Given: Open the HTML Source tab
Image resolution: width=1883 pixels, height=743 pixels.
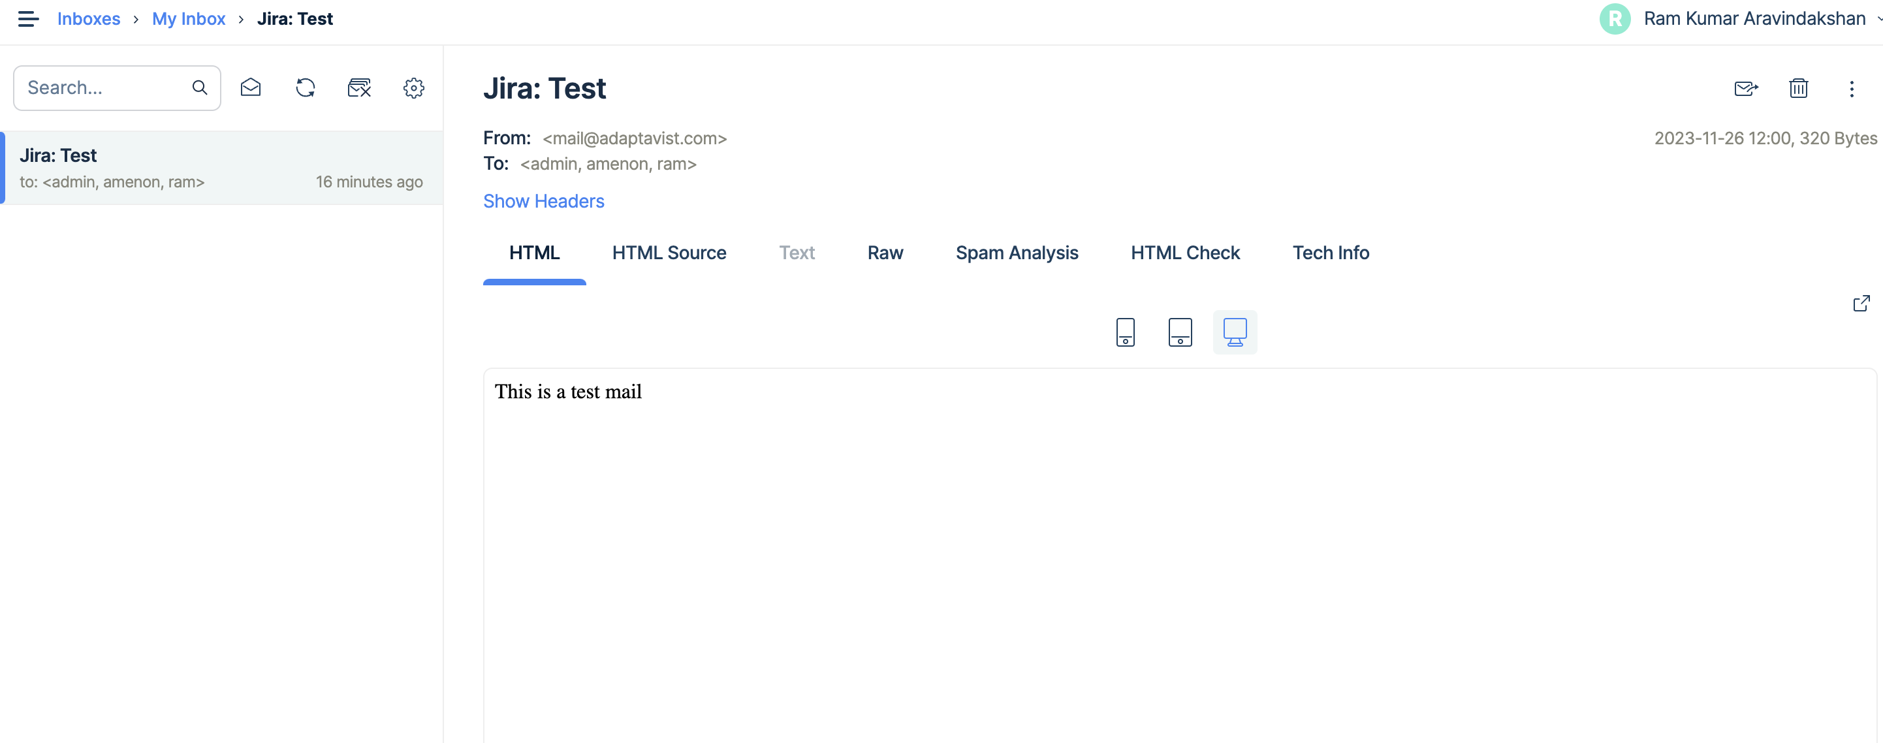Looking at the screenshot, I should click(669, 252).
